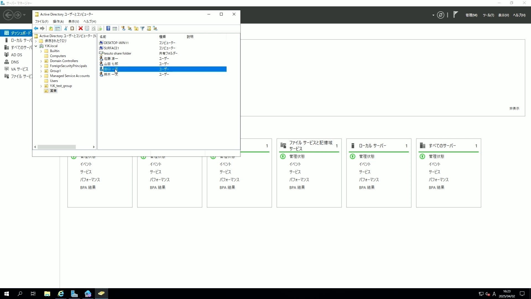Open the Help question mark icon

(108, 29)
